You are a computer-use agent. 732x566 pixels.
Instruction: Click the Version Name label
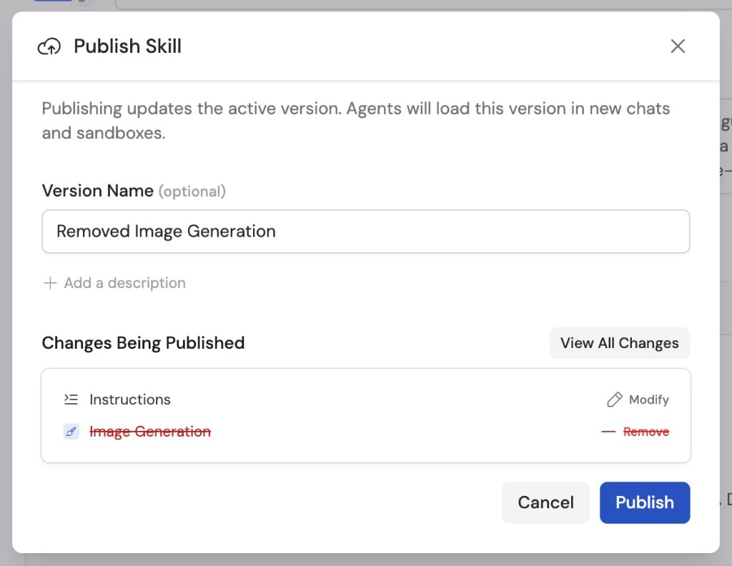pos(97,191)
